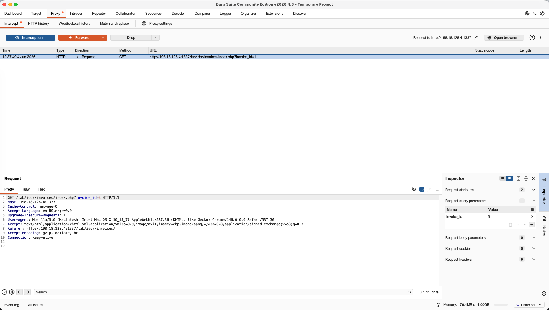Open the invoice_id parameter details chevron
549x310 pixels.
[x=532, y=216]
